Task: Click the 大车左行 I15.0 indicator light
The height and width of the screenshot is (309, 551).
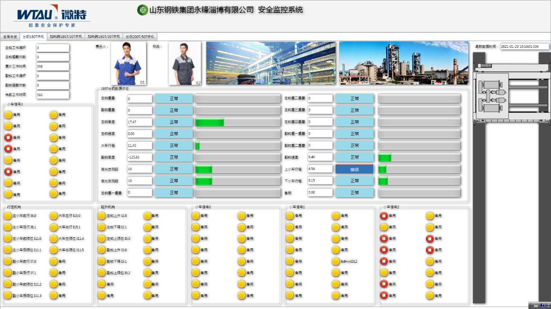Action: 53,216
